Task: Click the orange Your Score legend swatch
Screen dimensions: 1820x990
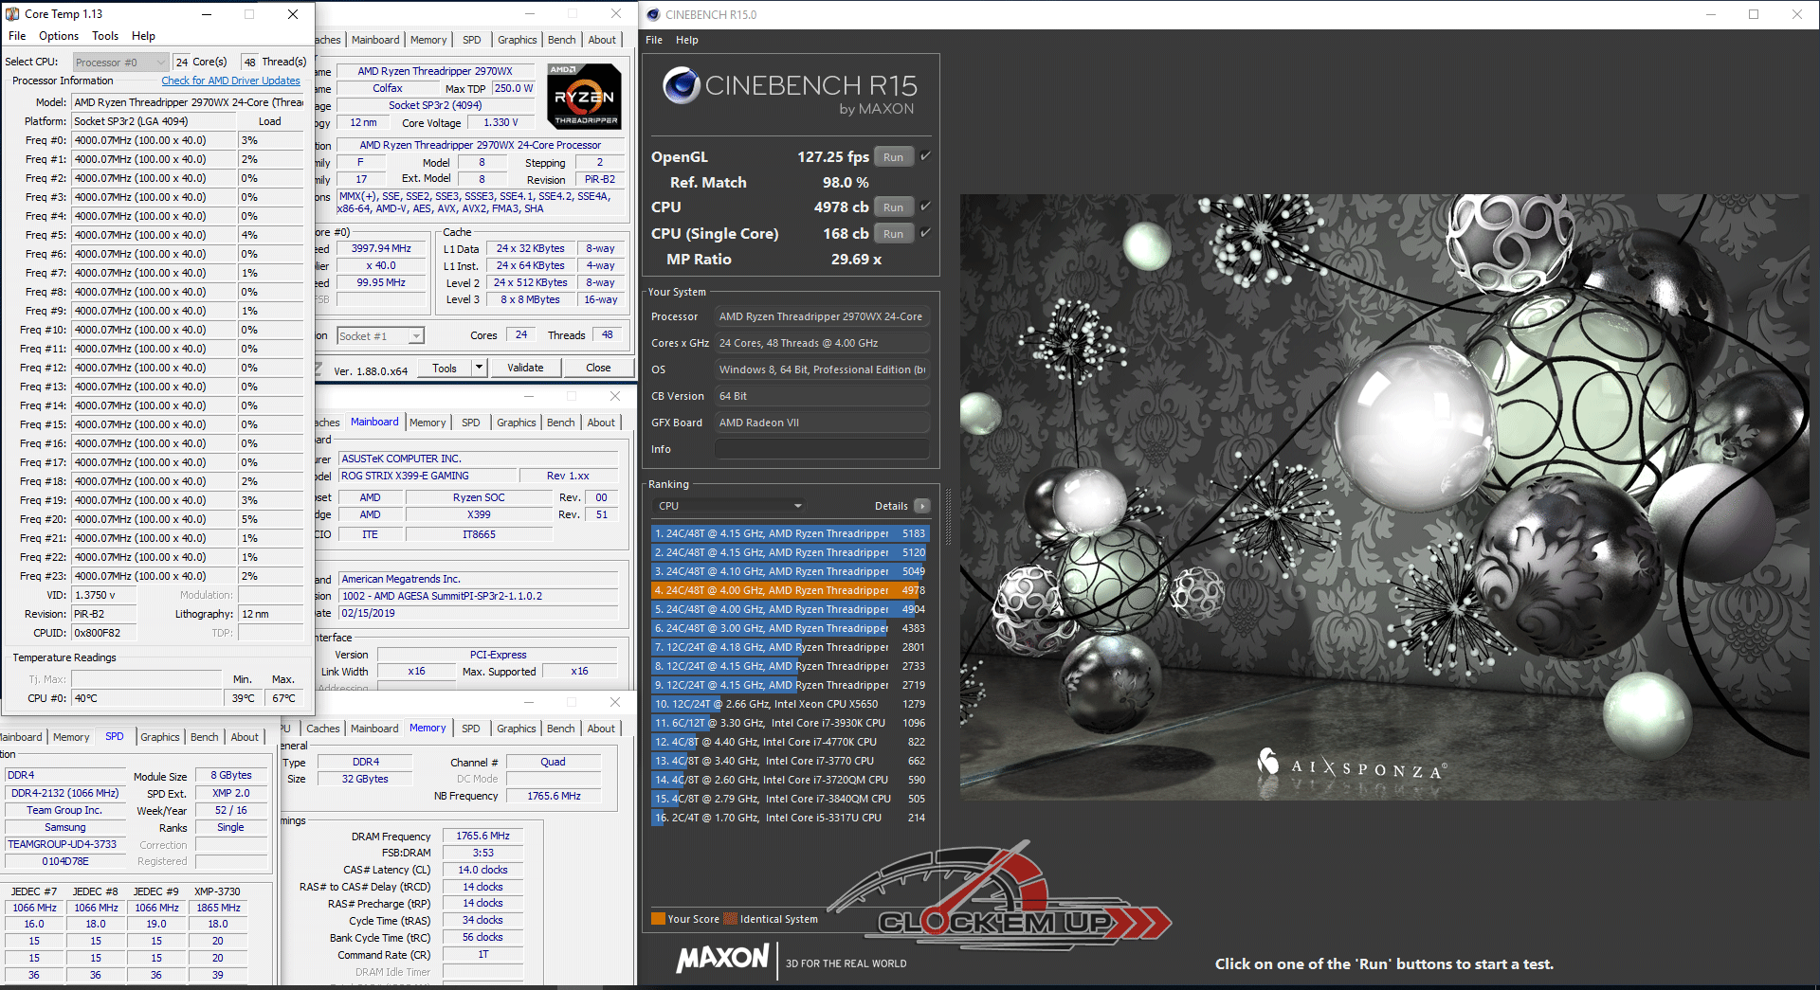Action: [x=658, y=919]
